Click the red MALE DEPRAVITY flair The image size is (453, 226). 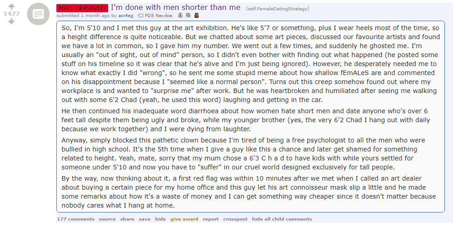click(82, 8)
